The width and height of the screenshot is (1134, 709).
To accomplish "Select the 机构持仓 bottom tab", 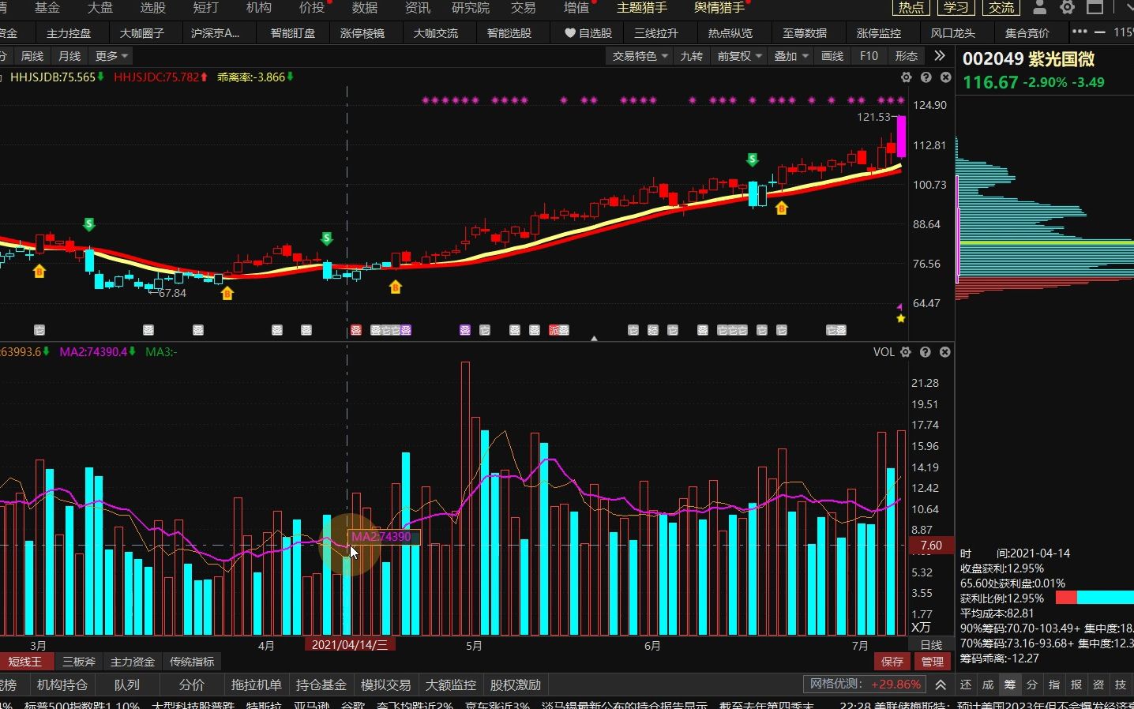I will pos(62,685).
